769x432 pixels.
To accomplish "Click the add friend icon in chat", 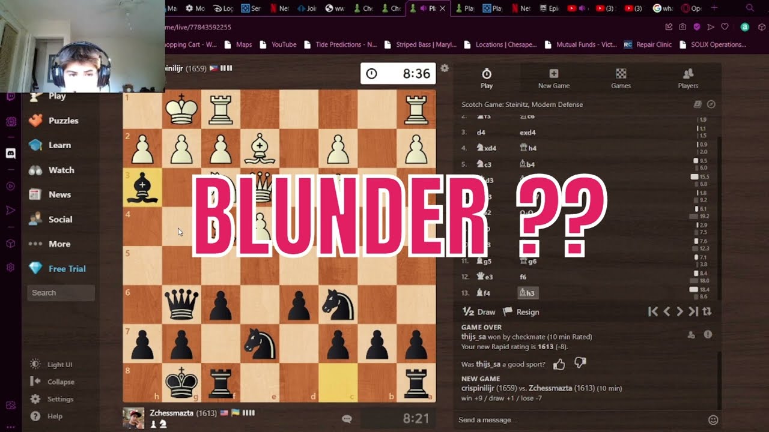I will pyautogui.click(x=691, y=335).
